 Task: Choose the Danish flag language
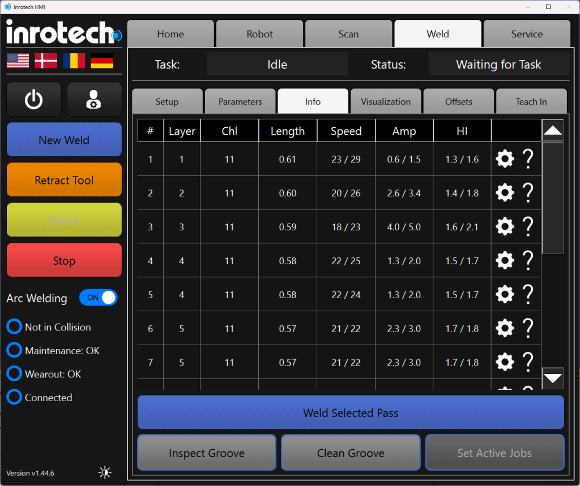[46, 61]
